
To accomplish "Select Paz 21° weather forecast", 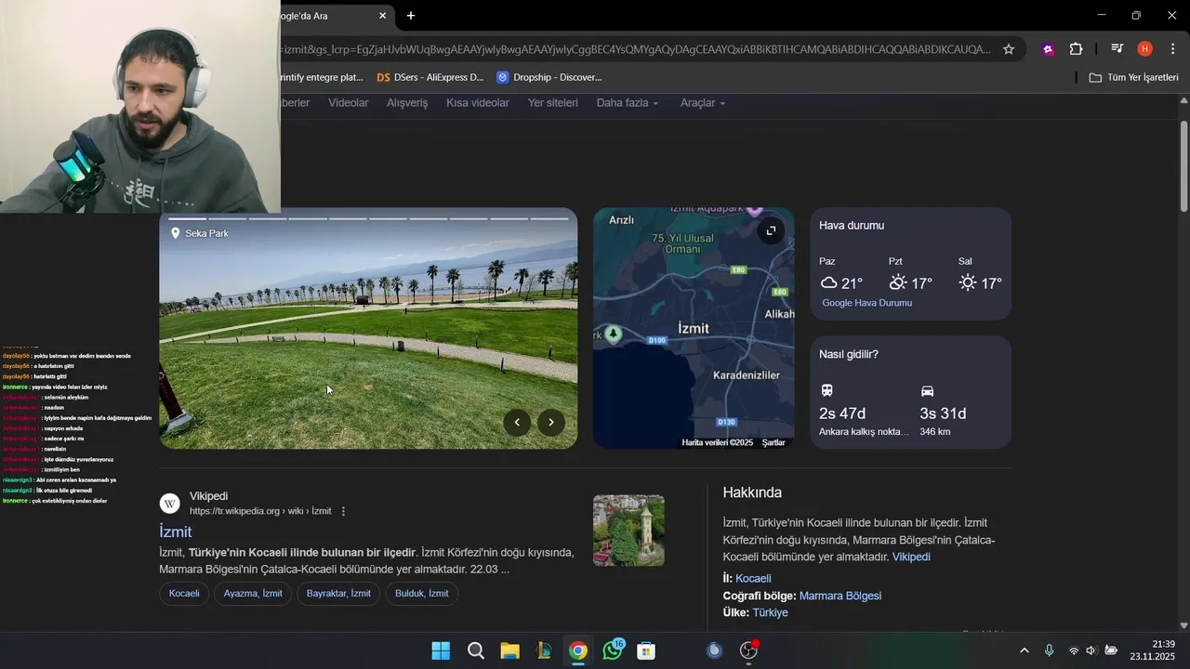I will (841, 274).
